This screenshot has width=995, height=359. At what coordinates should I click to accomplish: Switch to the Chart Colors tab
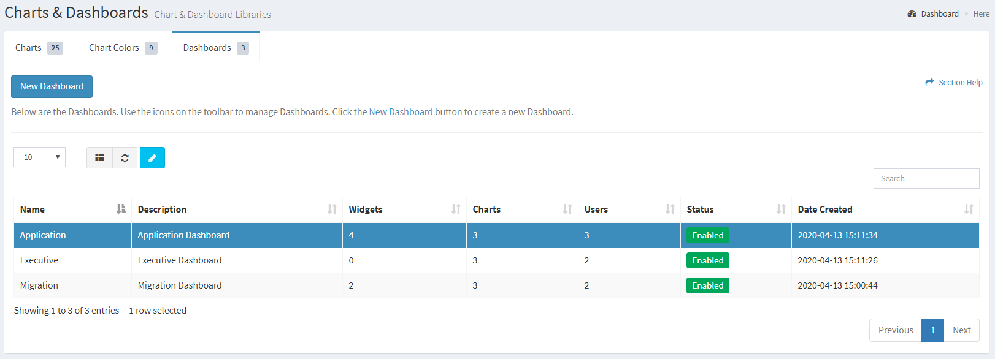click(x=123, y=48)
